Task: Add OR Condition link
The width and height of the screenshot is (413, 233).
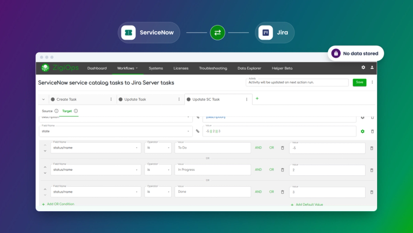Action: point(58,204)
